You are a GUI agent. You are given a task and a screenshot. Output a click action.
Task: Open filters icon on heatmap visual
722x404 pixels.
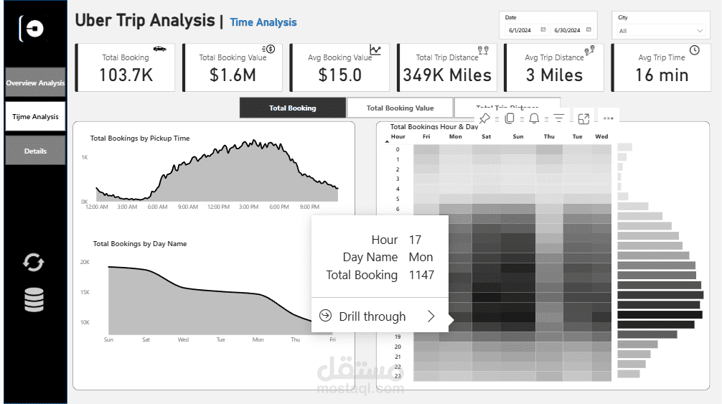[559, 118]
